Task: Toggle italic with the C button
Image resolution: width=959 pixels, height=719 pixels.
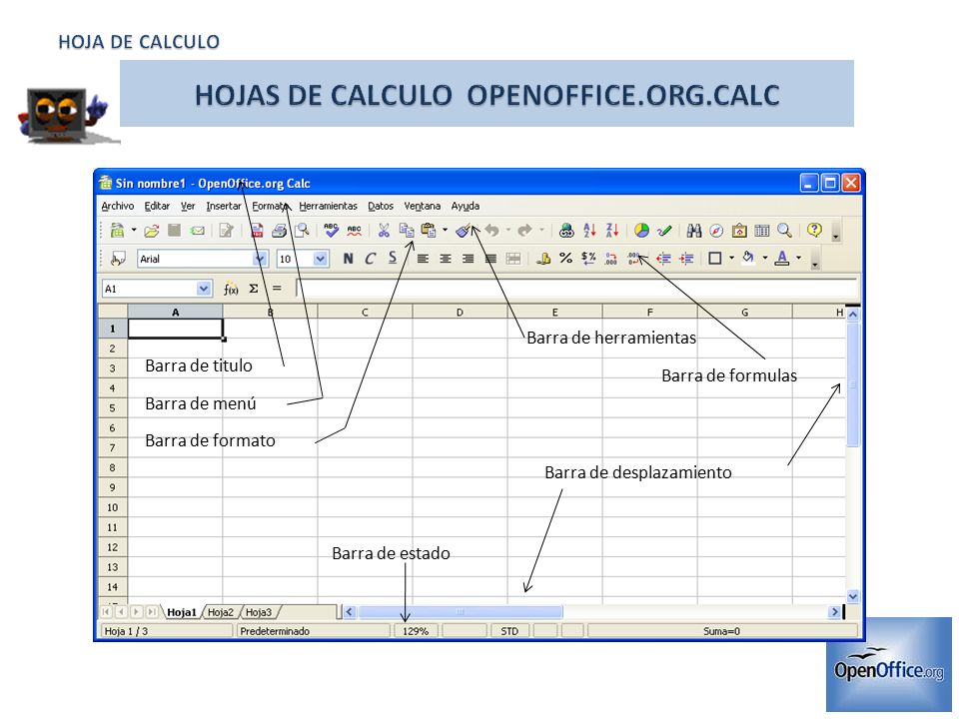Action: point(370,259)
